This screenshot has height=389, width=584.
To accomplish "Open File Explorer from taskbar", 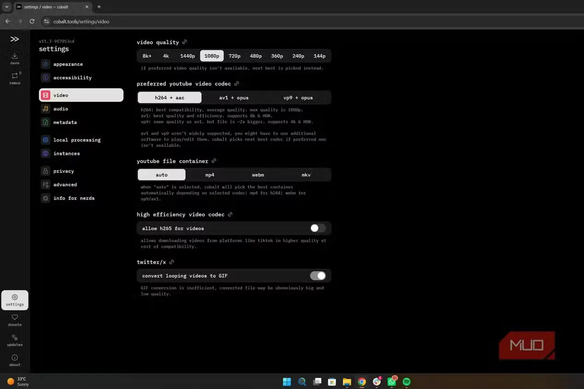I will coord(347,382).
